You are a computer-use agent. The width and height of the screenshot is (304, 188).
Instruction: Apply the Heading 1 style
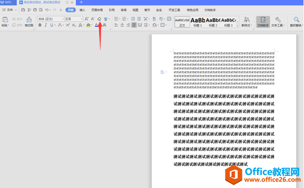tap(198, 22)
